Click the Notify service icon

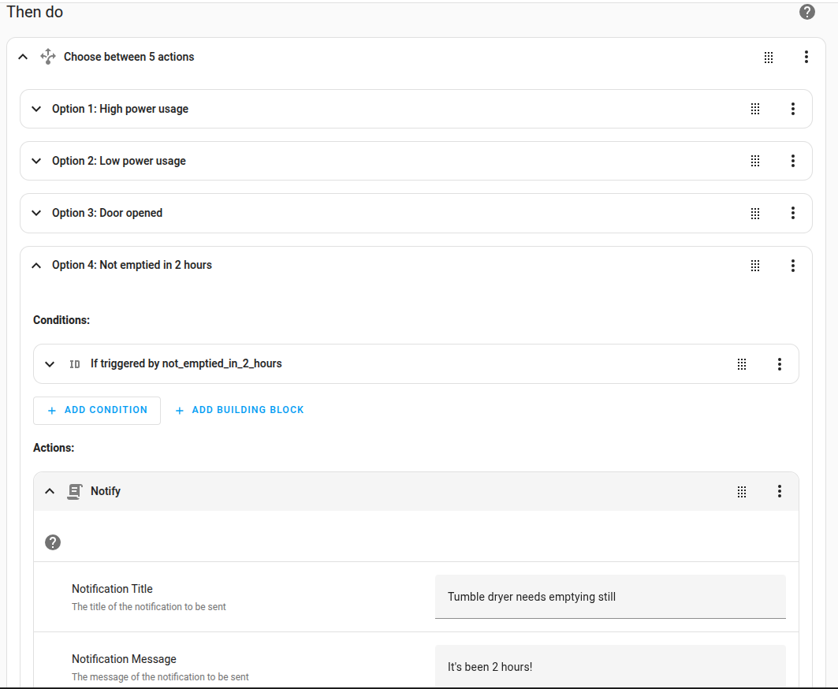[x=74, y=490]
